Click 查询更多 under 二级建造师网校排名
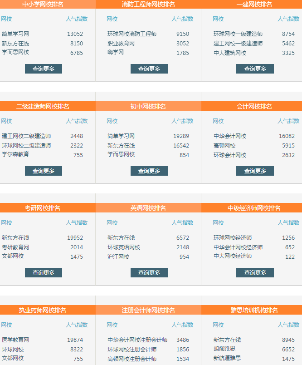Screen dimensions: 302x365 click(x=44, y=171)
